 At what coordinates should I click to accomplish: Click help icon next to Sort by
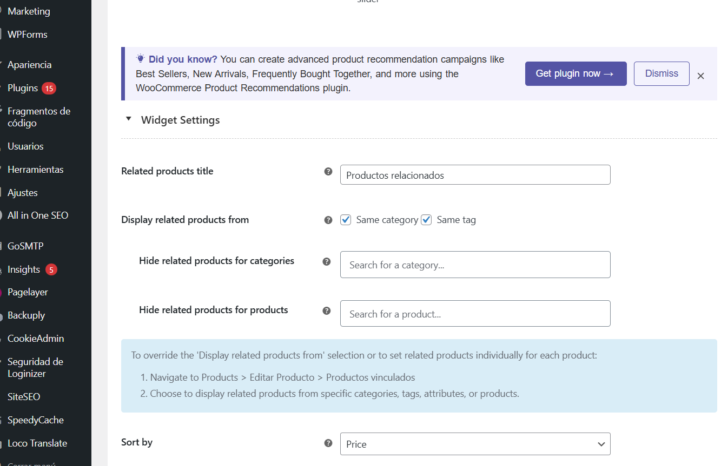(x=328, y=443)
